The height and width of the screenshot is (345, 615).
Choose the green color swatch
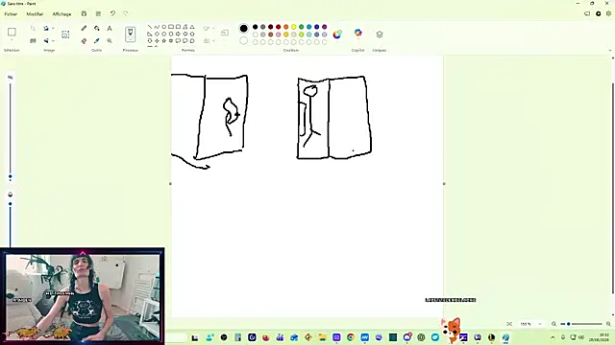click(x=301, y=27)
